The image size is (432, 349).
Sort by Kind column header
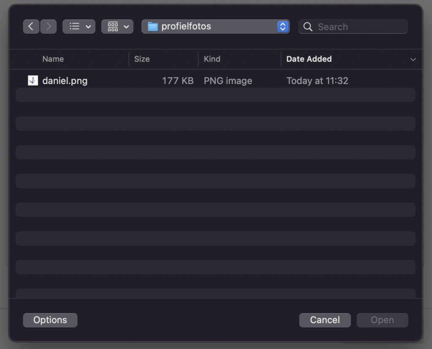coord(212,59)
